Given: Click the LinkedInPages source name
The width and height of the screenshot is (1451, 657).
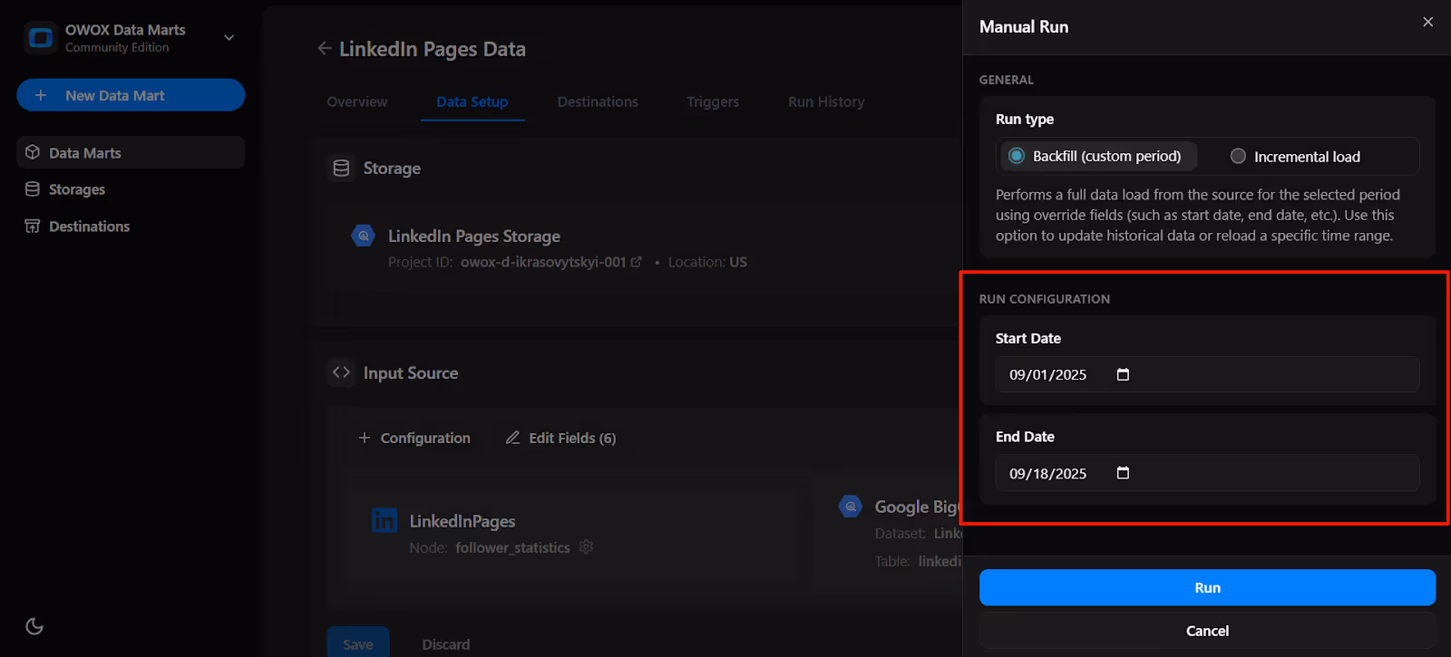Looking at the screenshot, I should click(463, 521).
